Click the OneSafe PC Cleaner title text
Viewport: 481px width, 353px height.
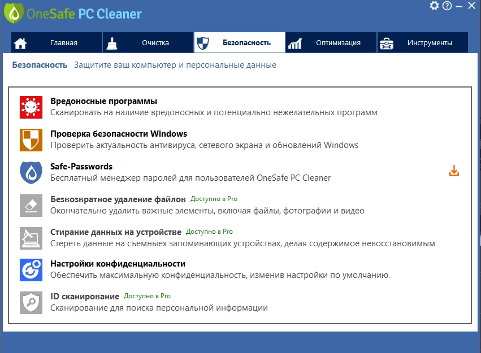(84, 14)
